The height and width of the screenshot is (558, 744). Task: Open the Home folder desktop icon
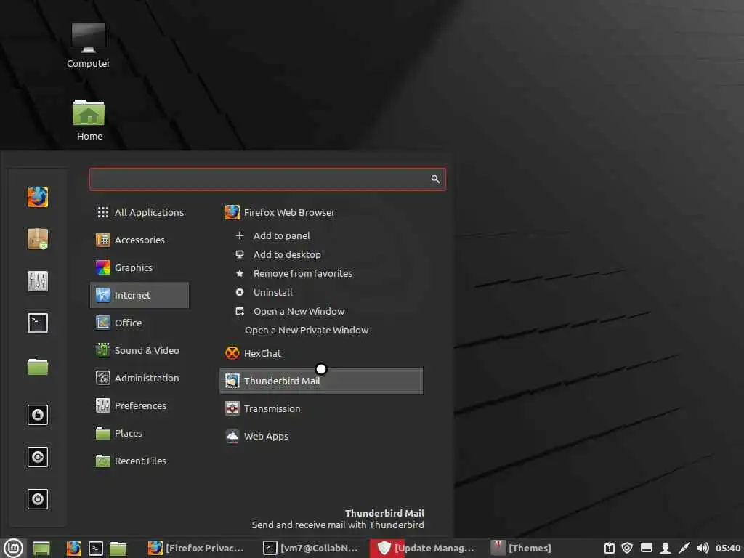89,120
